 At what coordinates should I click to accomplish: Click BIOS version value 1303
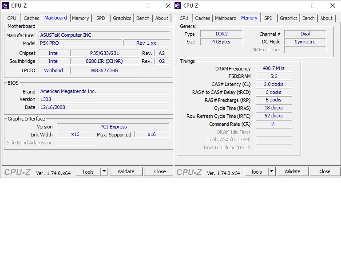(x=104, y=99)
